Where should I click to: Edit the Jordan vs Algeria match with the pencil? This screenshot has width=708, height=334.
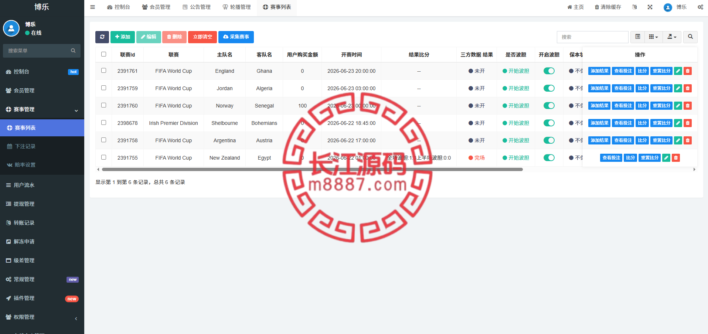click(x=678, y=88)
